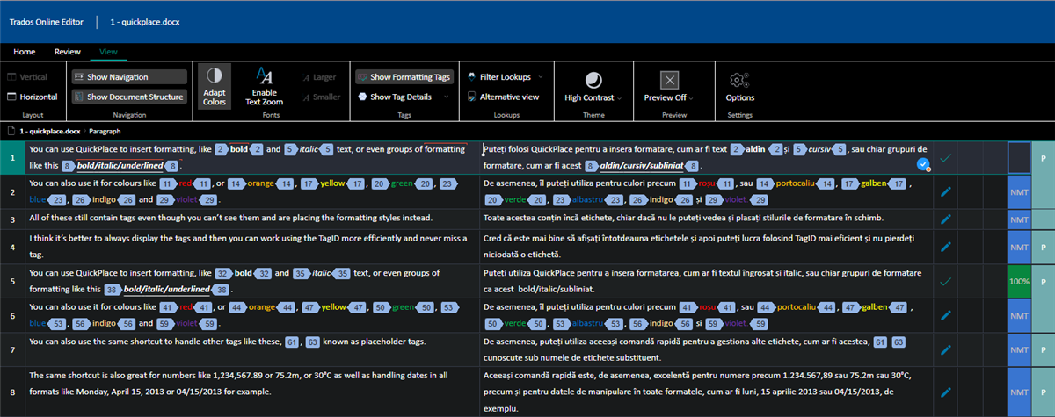Click the NMT origin badge of segment 7
This screenshot has height=417, width=1055.
tap(1019, 349)
